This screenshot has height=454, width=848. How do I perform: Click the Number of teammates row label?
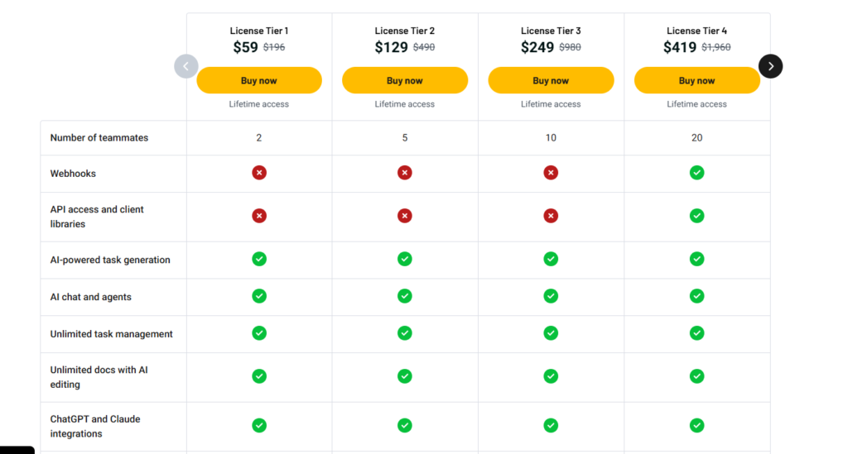click(99, 137)
